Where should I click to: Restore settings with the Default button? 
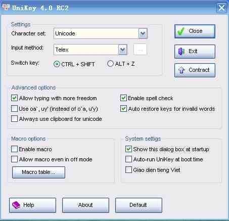(139, 205)
